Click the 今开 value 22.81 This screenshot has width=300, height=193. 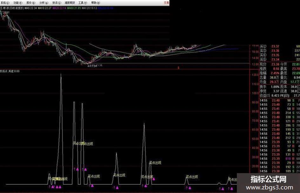(296, 64)
